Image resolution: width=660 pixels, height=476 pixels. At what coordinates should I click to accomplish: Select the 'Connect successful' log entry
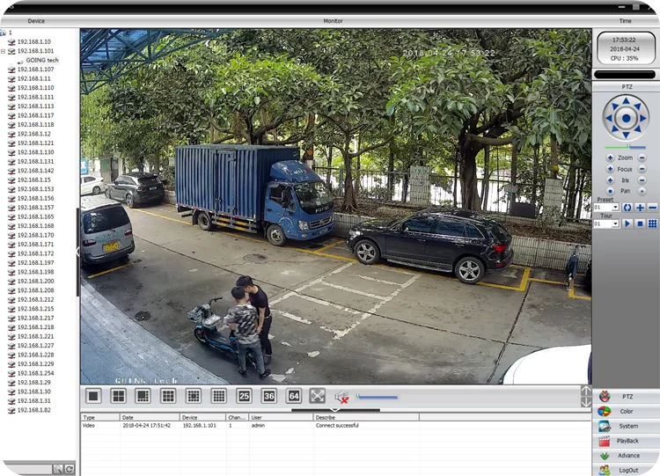336,426
